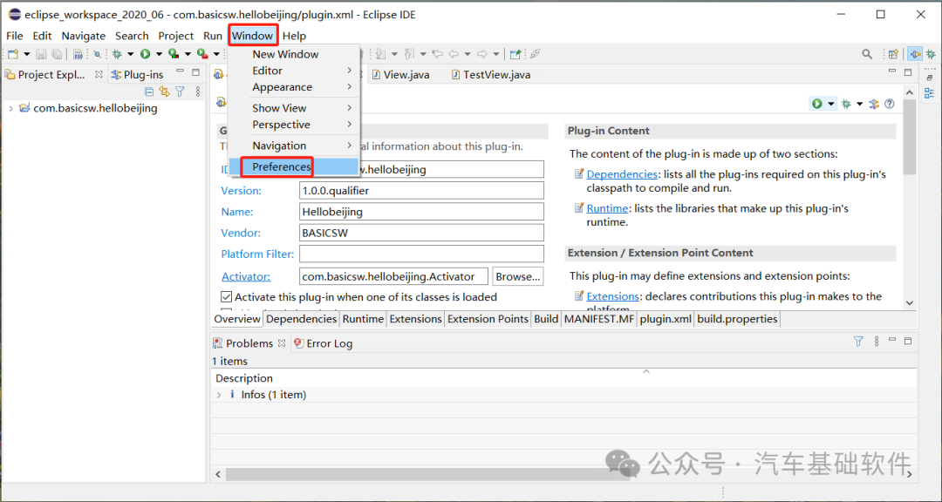Image resolution: width=942 pixels, height=502 pixels.
Task: Click the green Run icon in main toolbar
Action: (x=146, y=54)
